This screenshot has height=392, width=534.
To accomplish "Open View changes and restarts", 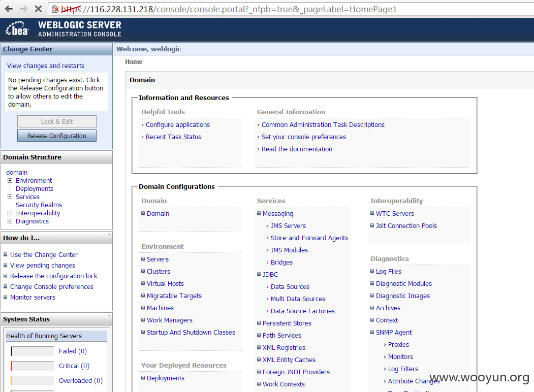I will pyautogui.click(x=46, y=66).
